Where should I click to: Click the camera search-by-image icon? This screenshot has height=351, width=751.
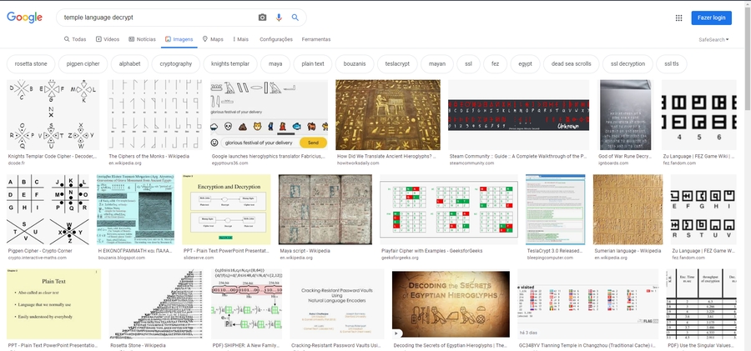262,18
